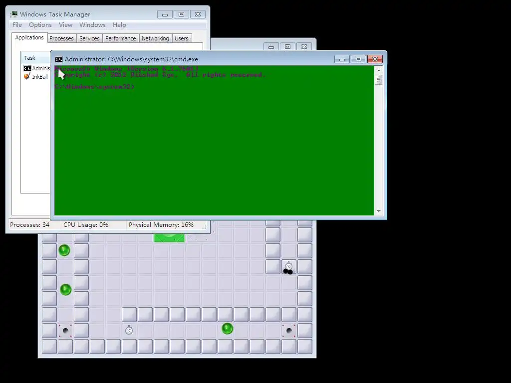Click the topmost green ball in InkBall

click(64, 250)
